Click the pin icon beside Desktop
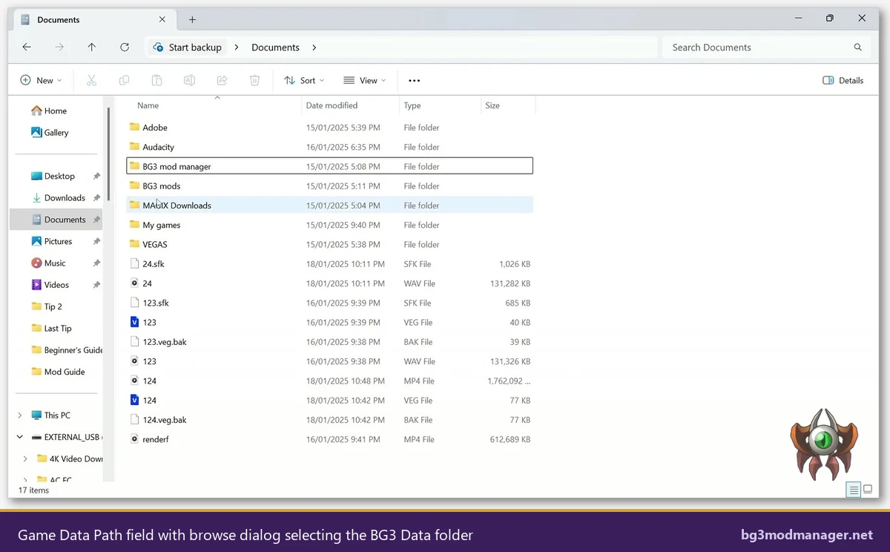 point(96,176)
